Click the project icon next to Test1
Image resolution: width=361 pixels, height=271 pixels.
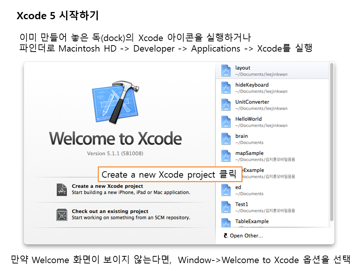click(226, 207)
